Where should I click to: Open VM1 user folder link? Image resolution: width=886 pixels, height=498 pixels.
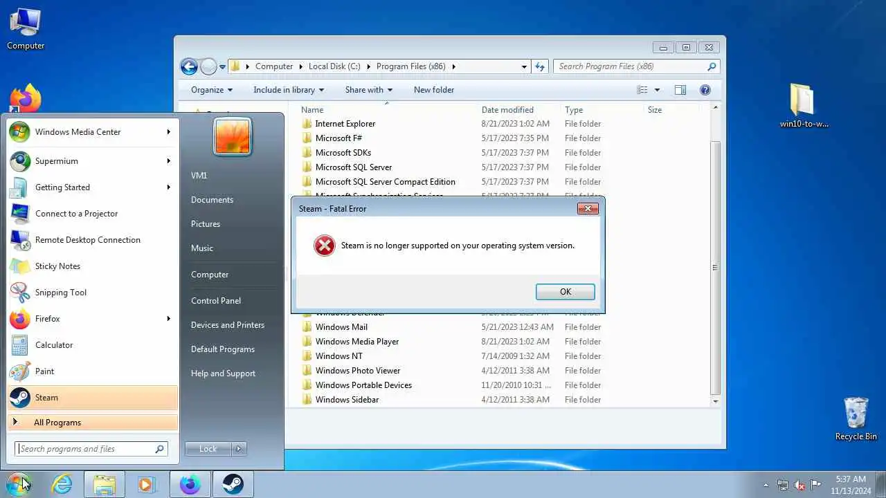tap(199, 176)
